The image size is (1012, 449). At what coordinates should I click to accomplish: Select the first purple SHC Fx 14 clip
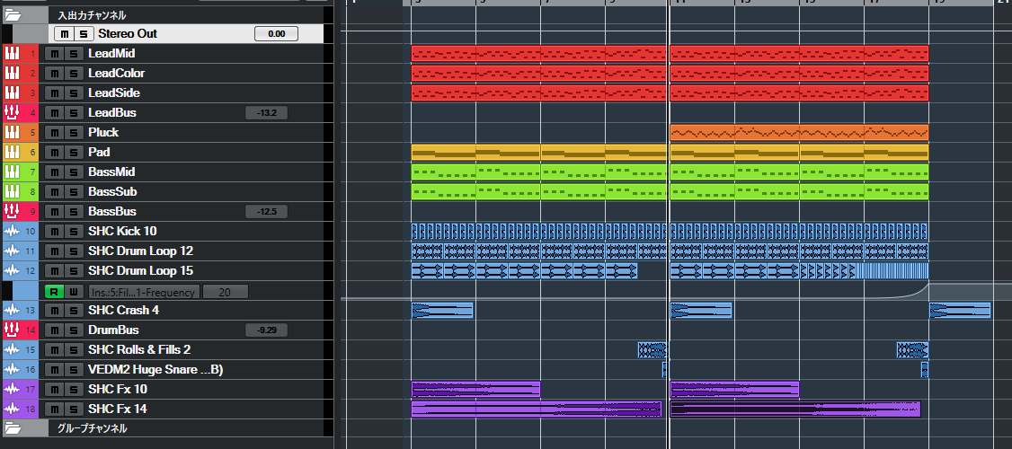[537, 409]
